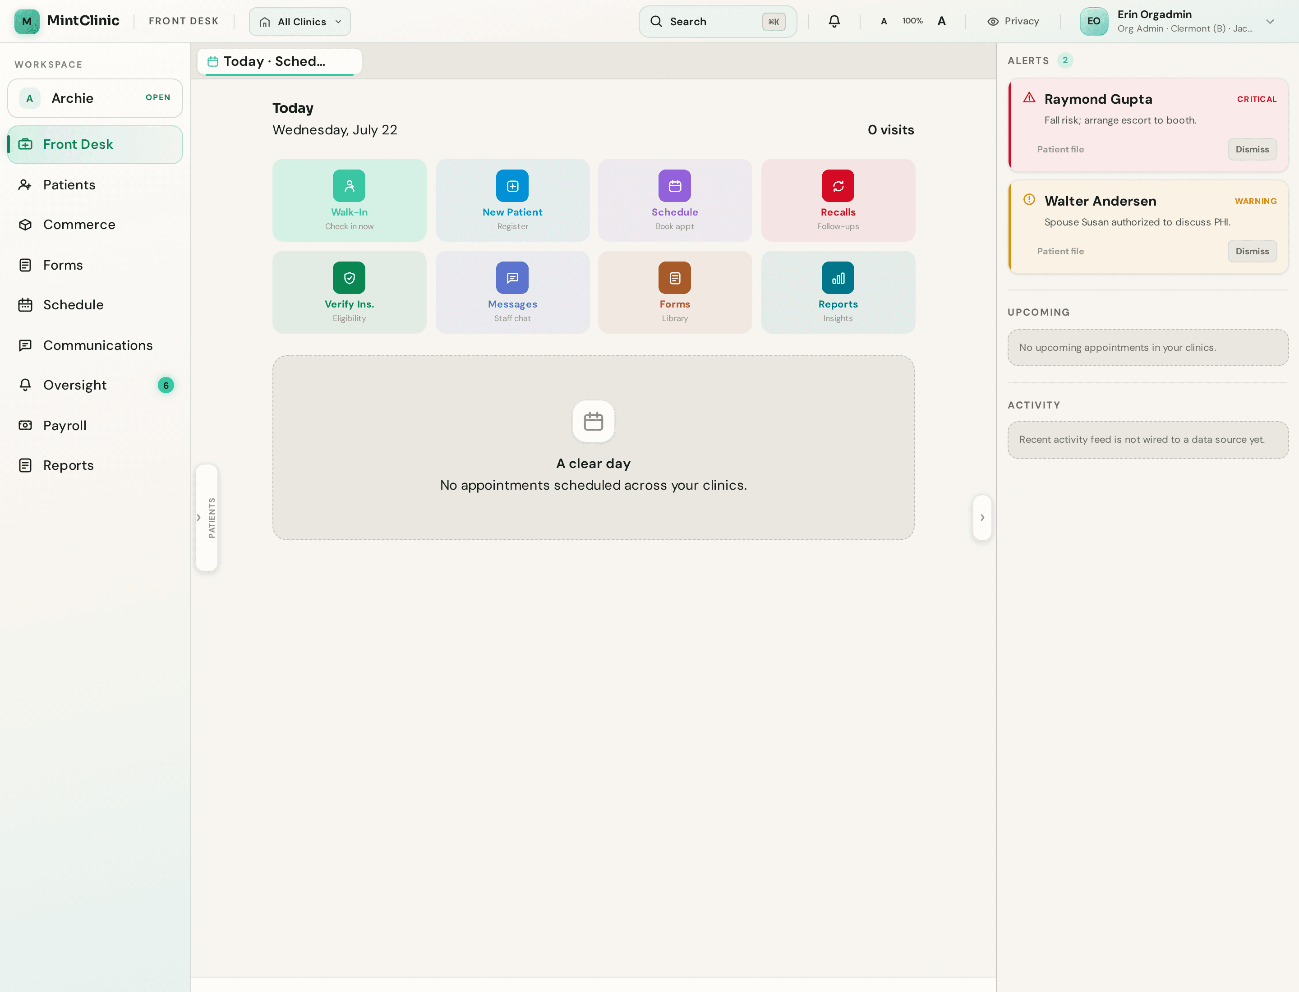
Task: Open Commerce in sidebar
Action: tap(95, 225)
